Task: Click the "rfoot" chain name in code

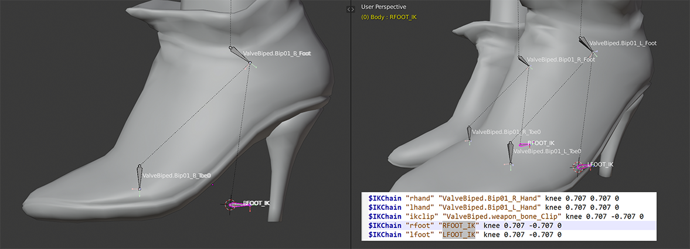Action: click(421, 226)
